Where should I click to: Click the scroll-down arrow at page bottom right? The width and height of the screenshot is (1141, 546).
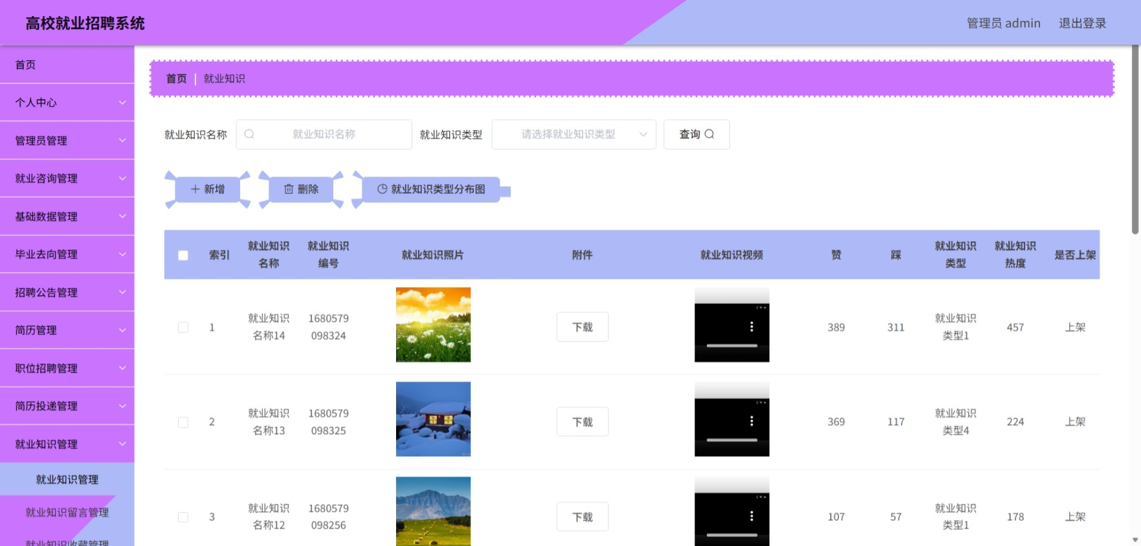(1135, 540)
